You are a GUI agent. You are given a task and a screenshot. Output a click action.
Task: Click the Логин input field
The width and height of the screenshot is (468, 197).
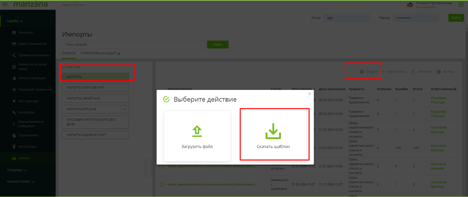point(341,18)
